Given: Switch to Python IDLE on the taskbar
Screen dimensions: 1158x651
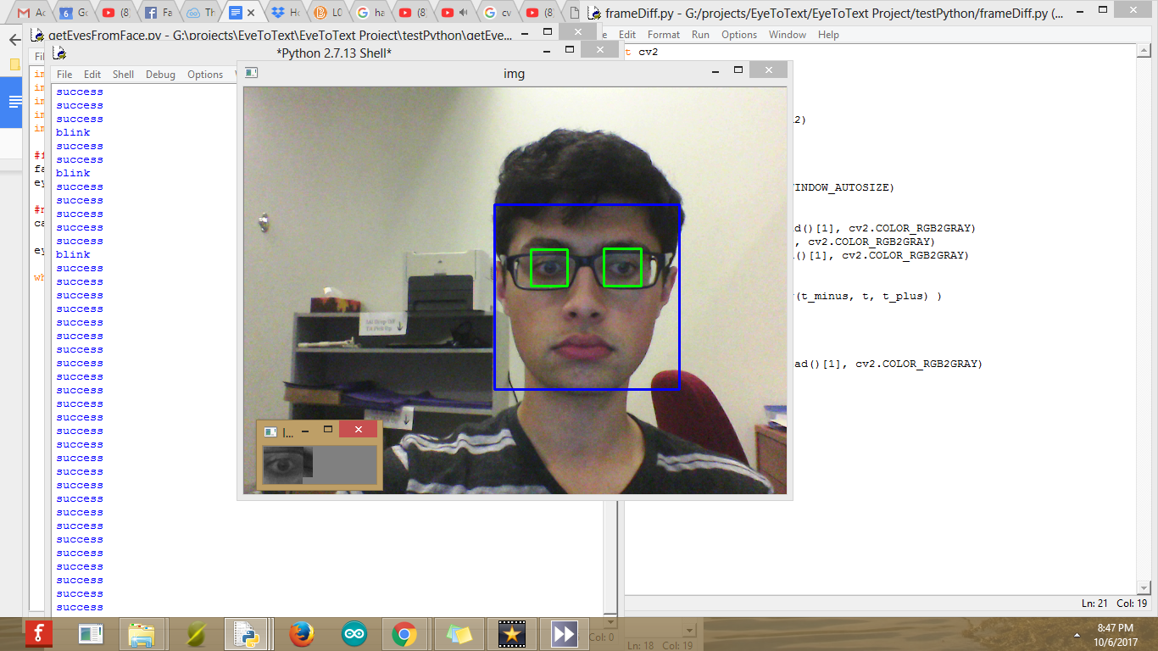Looking at the screenshot, I should click(247, 633).
